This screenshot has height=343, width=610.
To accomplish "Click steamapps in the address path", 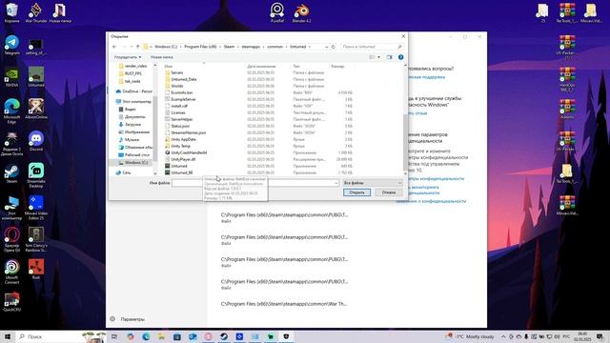I will pos(251,47).
